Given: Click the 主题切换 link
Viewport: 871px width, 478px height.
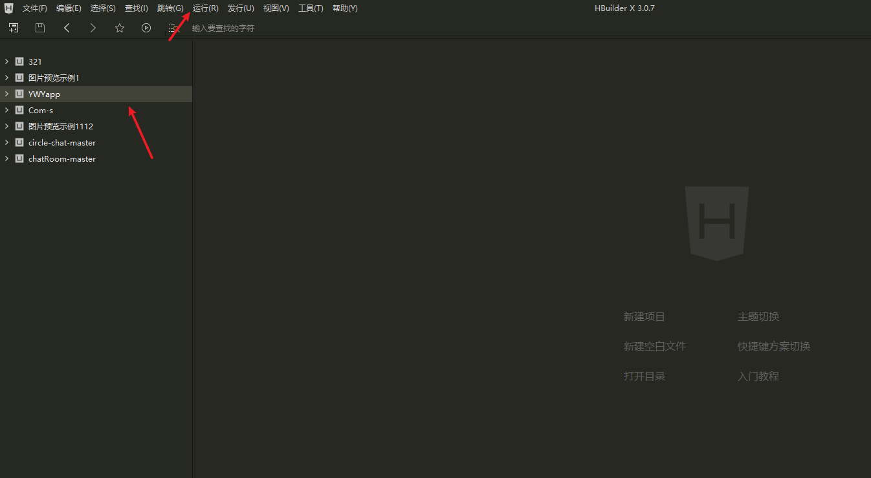Looking at the screenshot, I should point(758,317).
